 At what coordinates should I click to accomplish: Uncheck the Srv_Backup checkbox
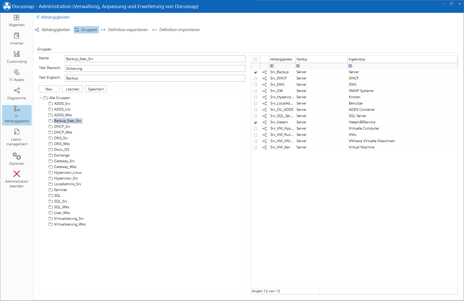pos(255,72)
